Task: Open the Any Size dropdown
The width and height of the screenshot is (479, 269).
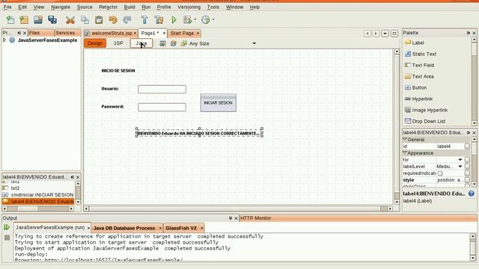Action: 254,43
